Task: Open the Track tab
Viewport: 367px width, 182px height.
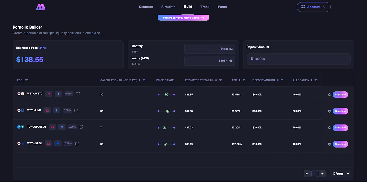Action: pos(205,7)
